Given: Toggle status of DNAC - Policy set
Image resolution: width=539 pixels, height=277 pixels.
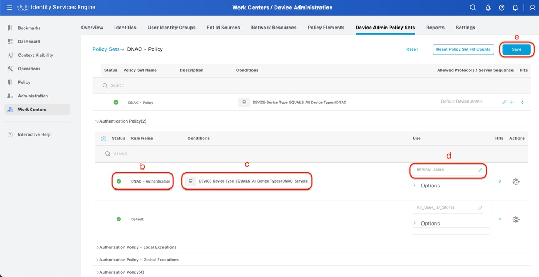Looking at the screenshot, I should coord(116,102).
